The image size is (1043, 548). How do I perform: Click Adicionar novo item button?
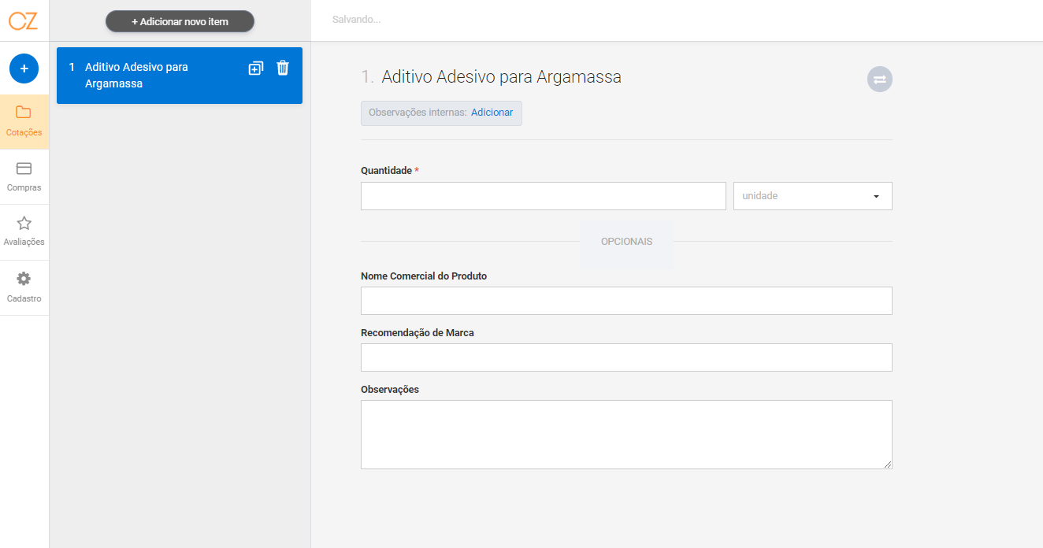click(x=180, y=21)
